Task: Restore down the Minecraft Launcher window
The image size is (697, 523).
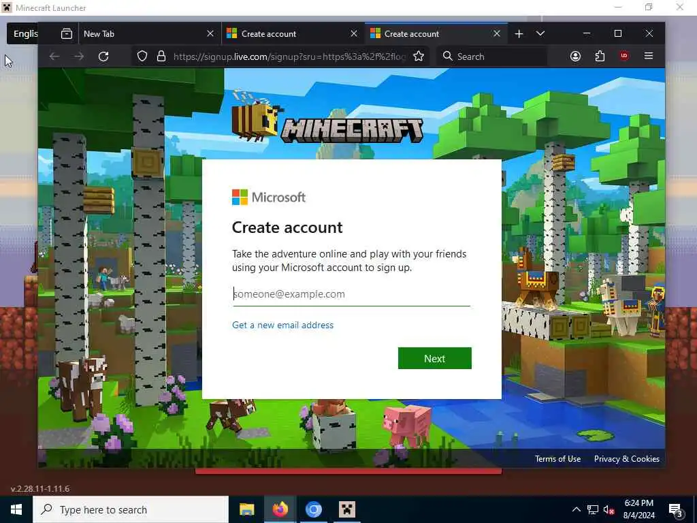Action: tap(649, 7)
